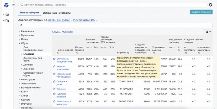This screenshot has height=109, width=217.
Task: Click revenue value 96 568 830 ₽
Action: [x=126, y=101]
